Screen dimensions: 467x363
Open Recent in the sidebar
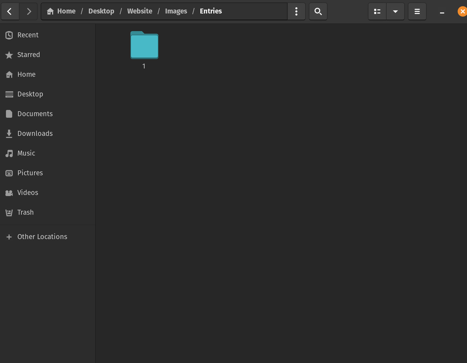[x=28, y=35]
